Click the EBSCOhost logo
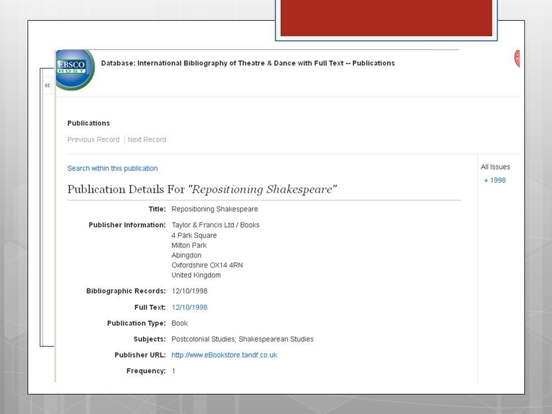 tap(75, 70)
